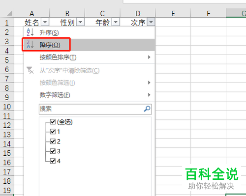Select column A header
Image resolution: width=246 pixels, height=196 pixels.
[32, 13]
